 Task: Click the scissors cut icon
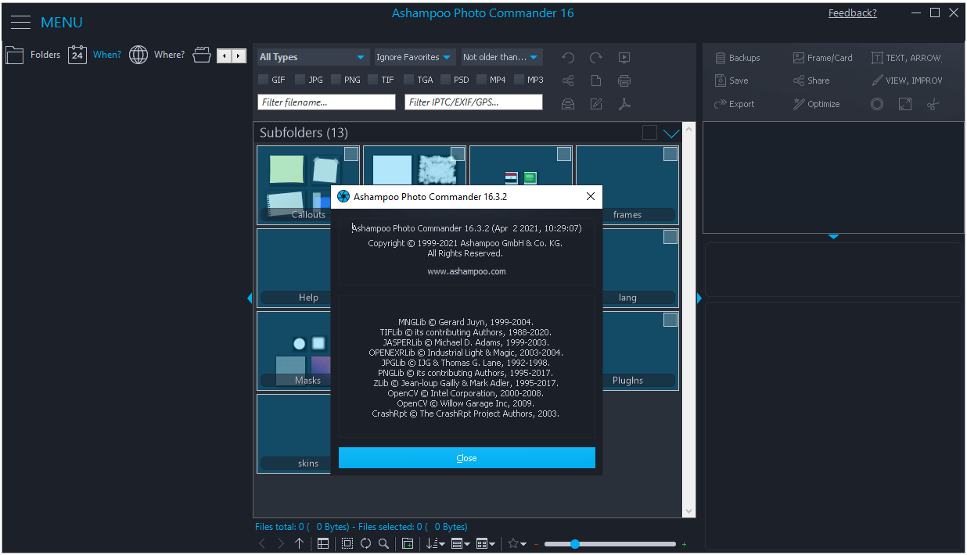tap(933, 104)
